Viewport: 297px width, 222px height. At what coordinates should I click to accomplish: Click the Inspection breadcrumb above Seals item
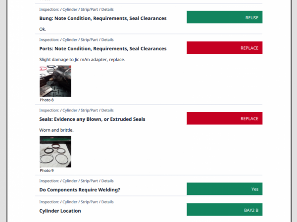tap(76, 110)
